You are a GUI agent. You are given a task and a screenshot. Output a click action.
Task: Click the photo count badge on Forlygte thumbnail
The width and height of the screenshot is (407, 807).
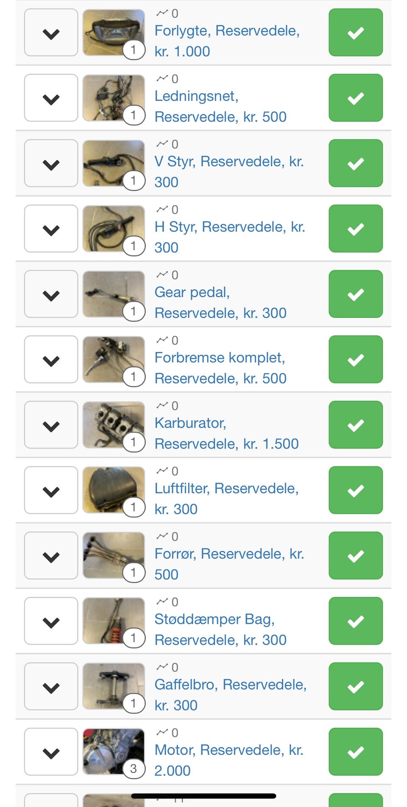[x=134, y=50]
